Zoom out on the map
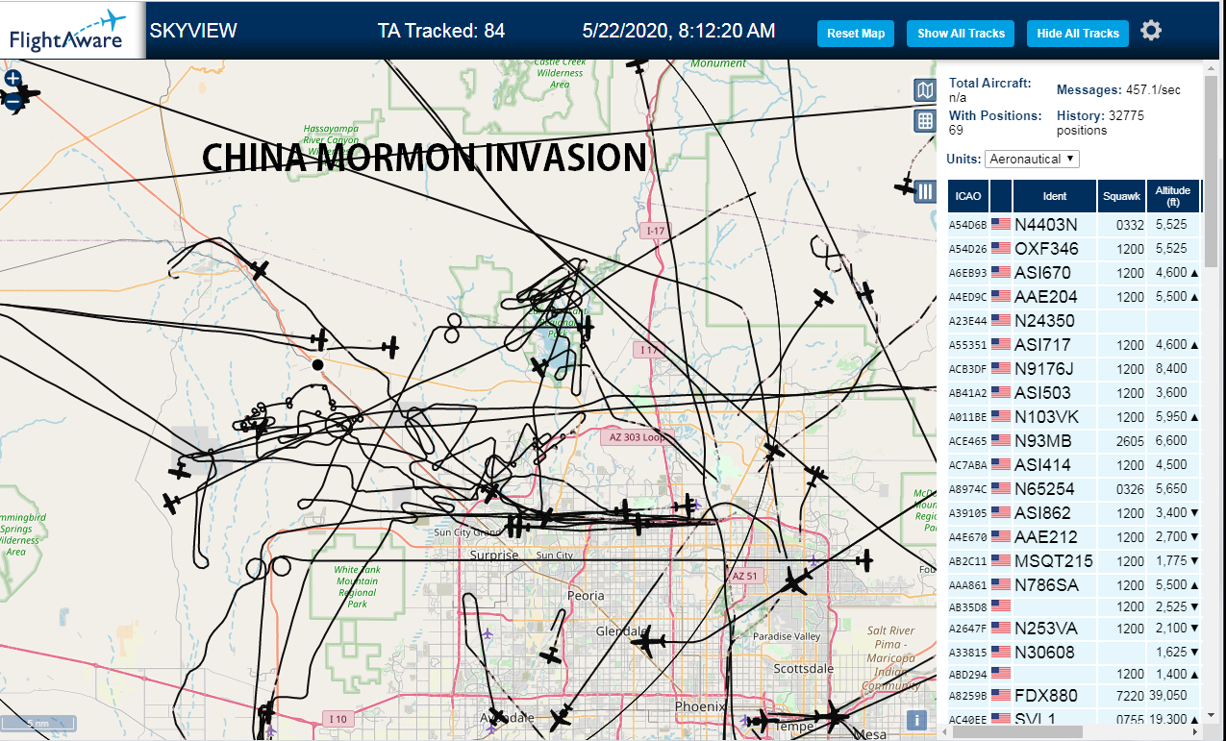1226x741 pixels. pyautogui.click(x=13, y=103)
